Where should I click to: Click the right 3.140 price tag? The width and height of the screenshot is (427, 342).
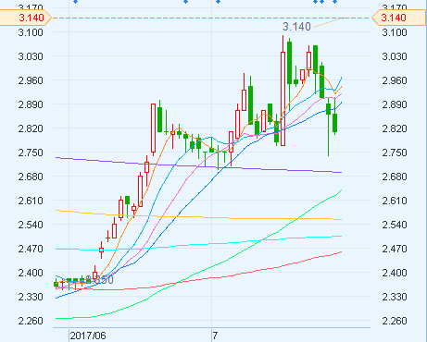coord(399,18)
